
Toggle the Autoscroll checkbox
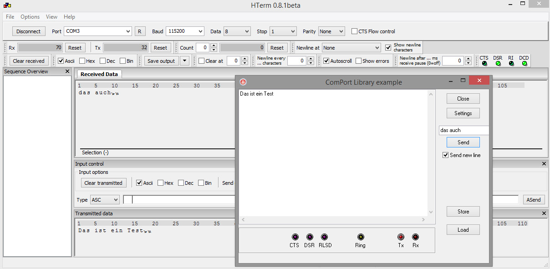click(326, 61)
